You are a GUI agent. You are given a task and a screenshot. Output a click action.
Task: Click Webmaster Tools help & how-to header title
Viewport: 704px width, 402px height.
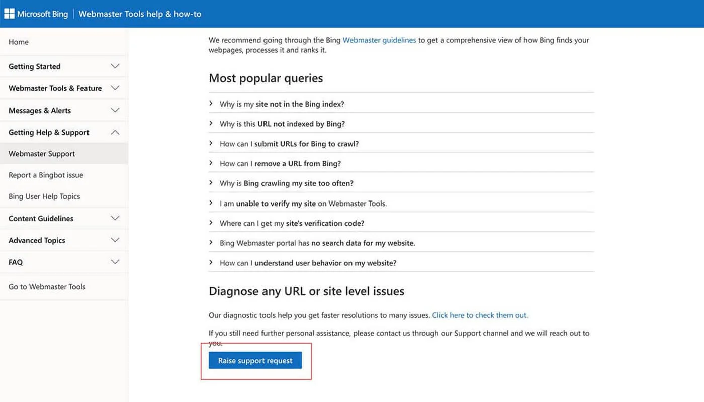(140, 14)
